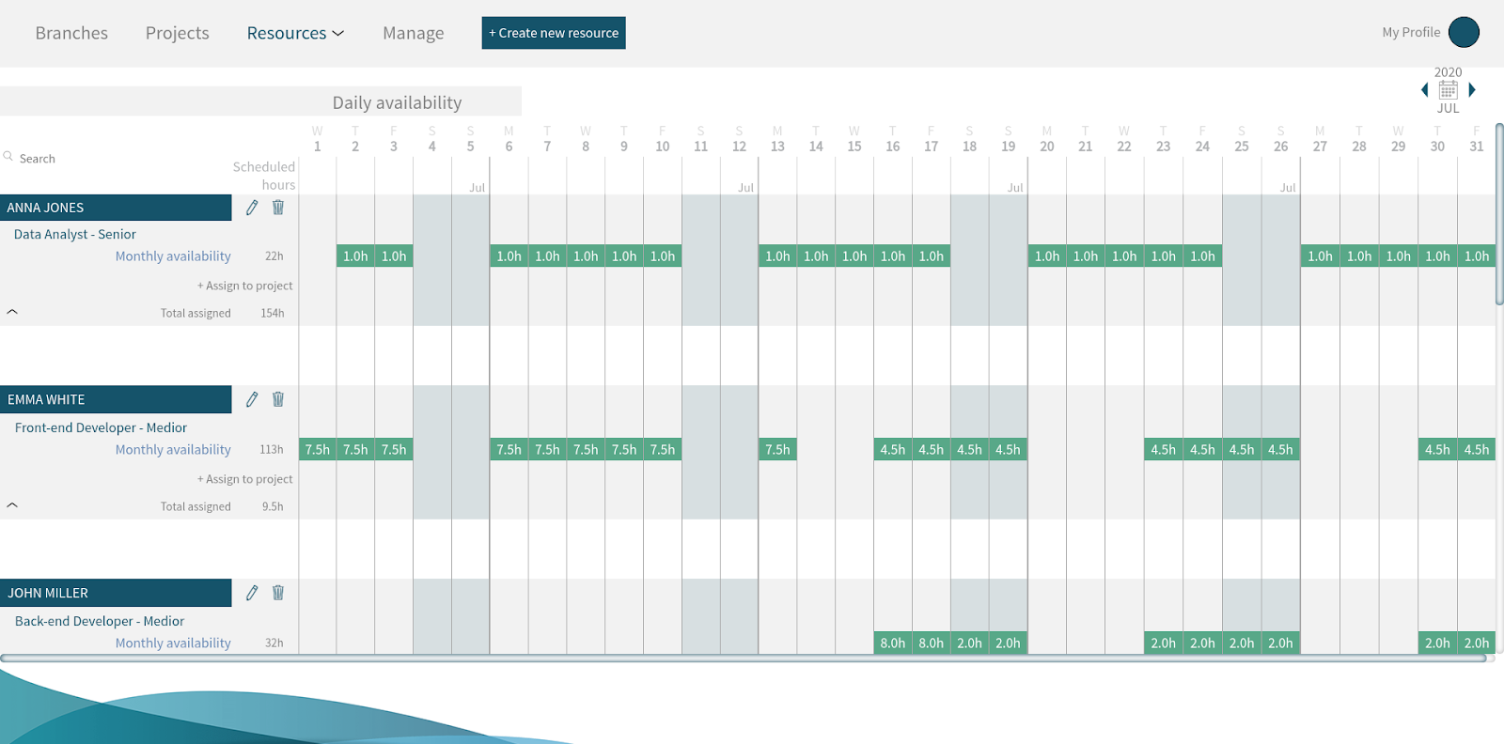Collapse Emma White section chevron
The height and width of the screenshot is (744, 1504).
(12, 504)
